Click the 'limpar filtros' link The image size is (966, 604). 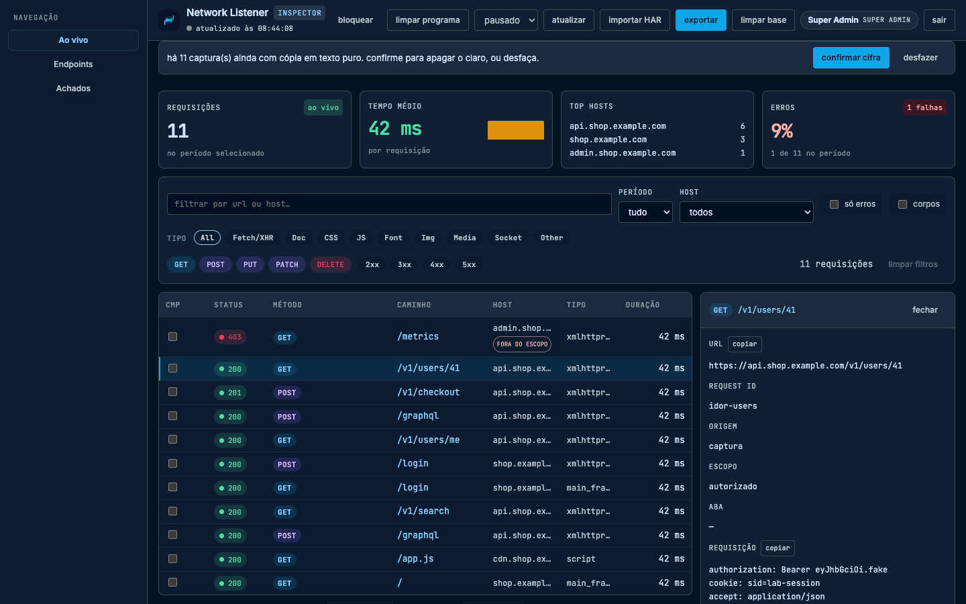[913, 264]
